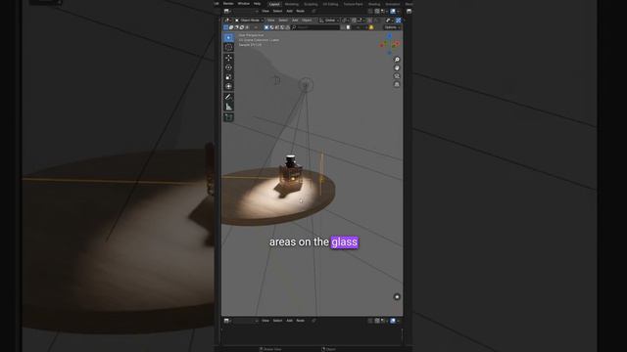Image resolution: width=627 pixels, height=352 pixels.
Task: Open the Node menu in bottom node editor header
Action: (301, 321)
